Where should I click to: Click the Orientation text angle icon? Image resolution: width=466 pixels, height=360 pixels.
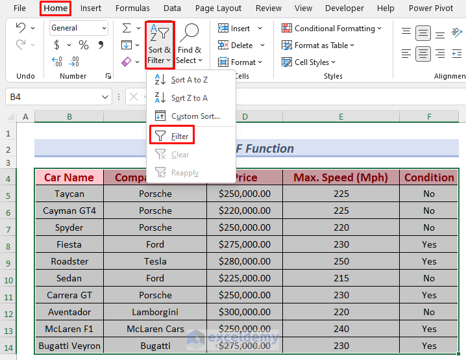pyautogui.click(x=457, y=32)
